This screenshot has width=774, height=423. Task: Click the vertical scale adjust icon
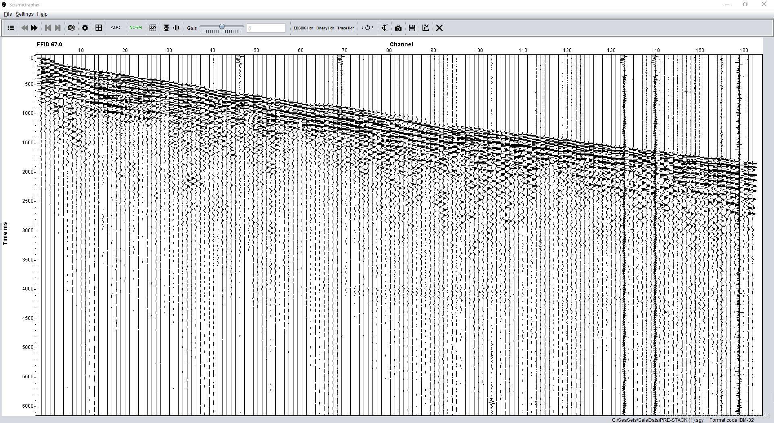(385, 28)
